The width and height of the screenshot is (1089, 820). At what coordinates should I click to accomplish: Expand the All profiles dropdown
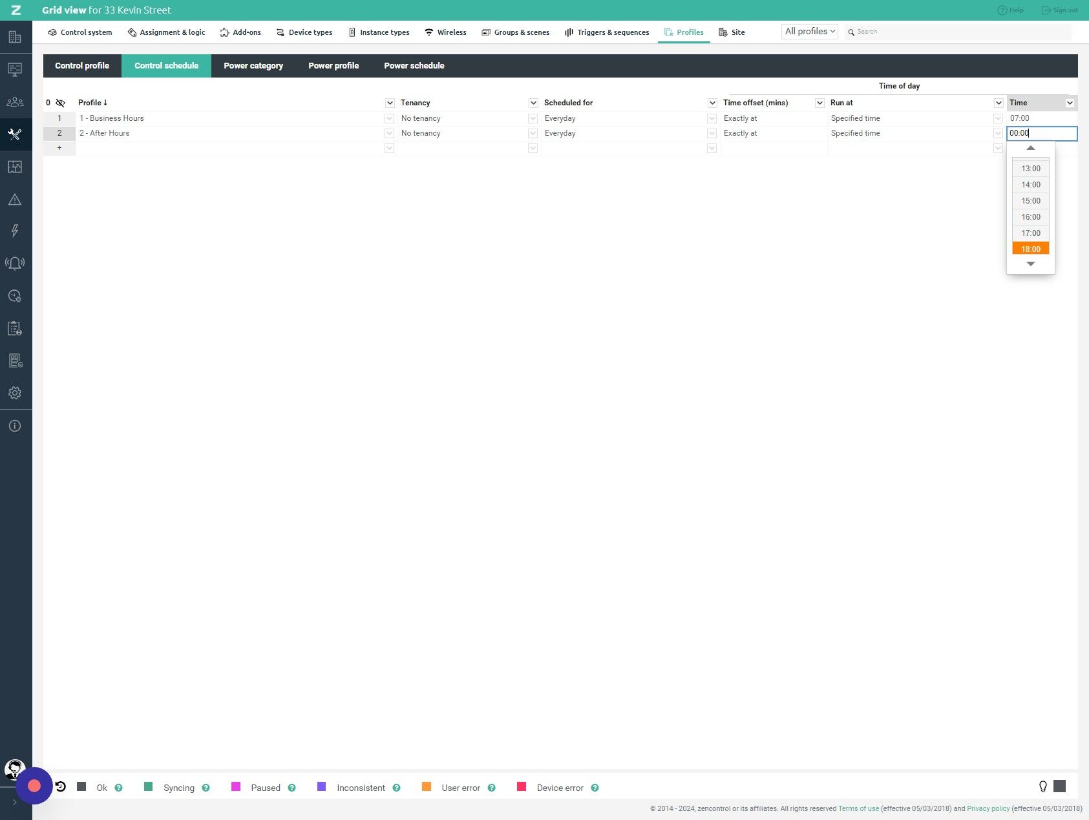click(x=810, y=31)
